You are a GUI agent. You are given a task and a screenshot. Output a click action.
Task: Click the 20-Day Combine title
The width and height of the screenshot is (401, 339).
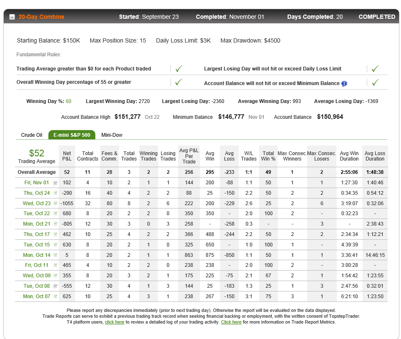[41, 17]
